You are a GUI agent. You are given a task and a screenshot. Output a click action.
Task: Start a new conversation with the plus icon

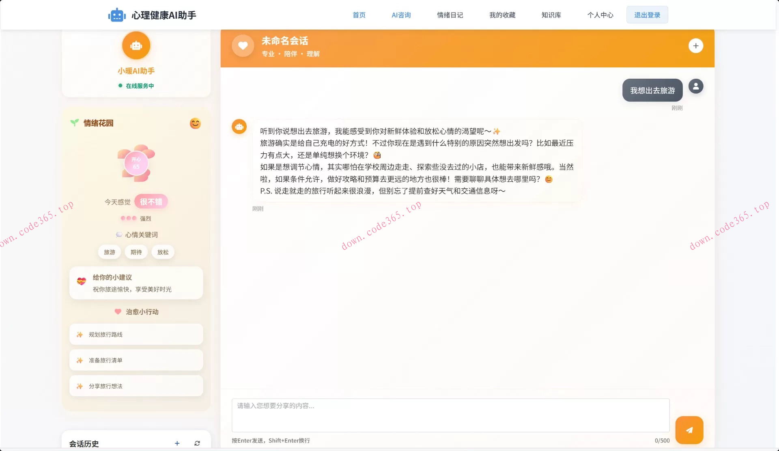(696, 45)
